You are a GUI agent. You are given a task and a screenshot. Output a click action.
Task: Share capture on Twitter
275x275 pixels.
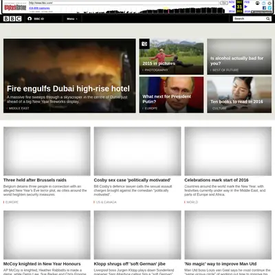pos(269,8)
